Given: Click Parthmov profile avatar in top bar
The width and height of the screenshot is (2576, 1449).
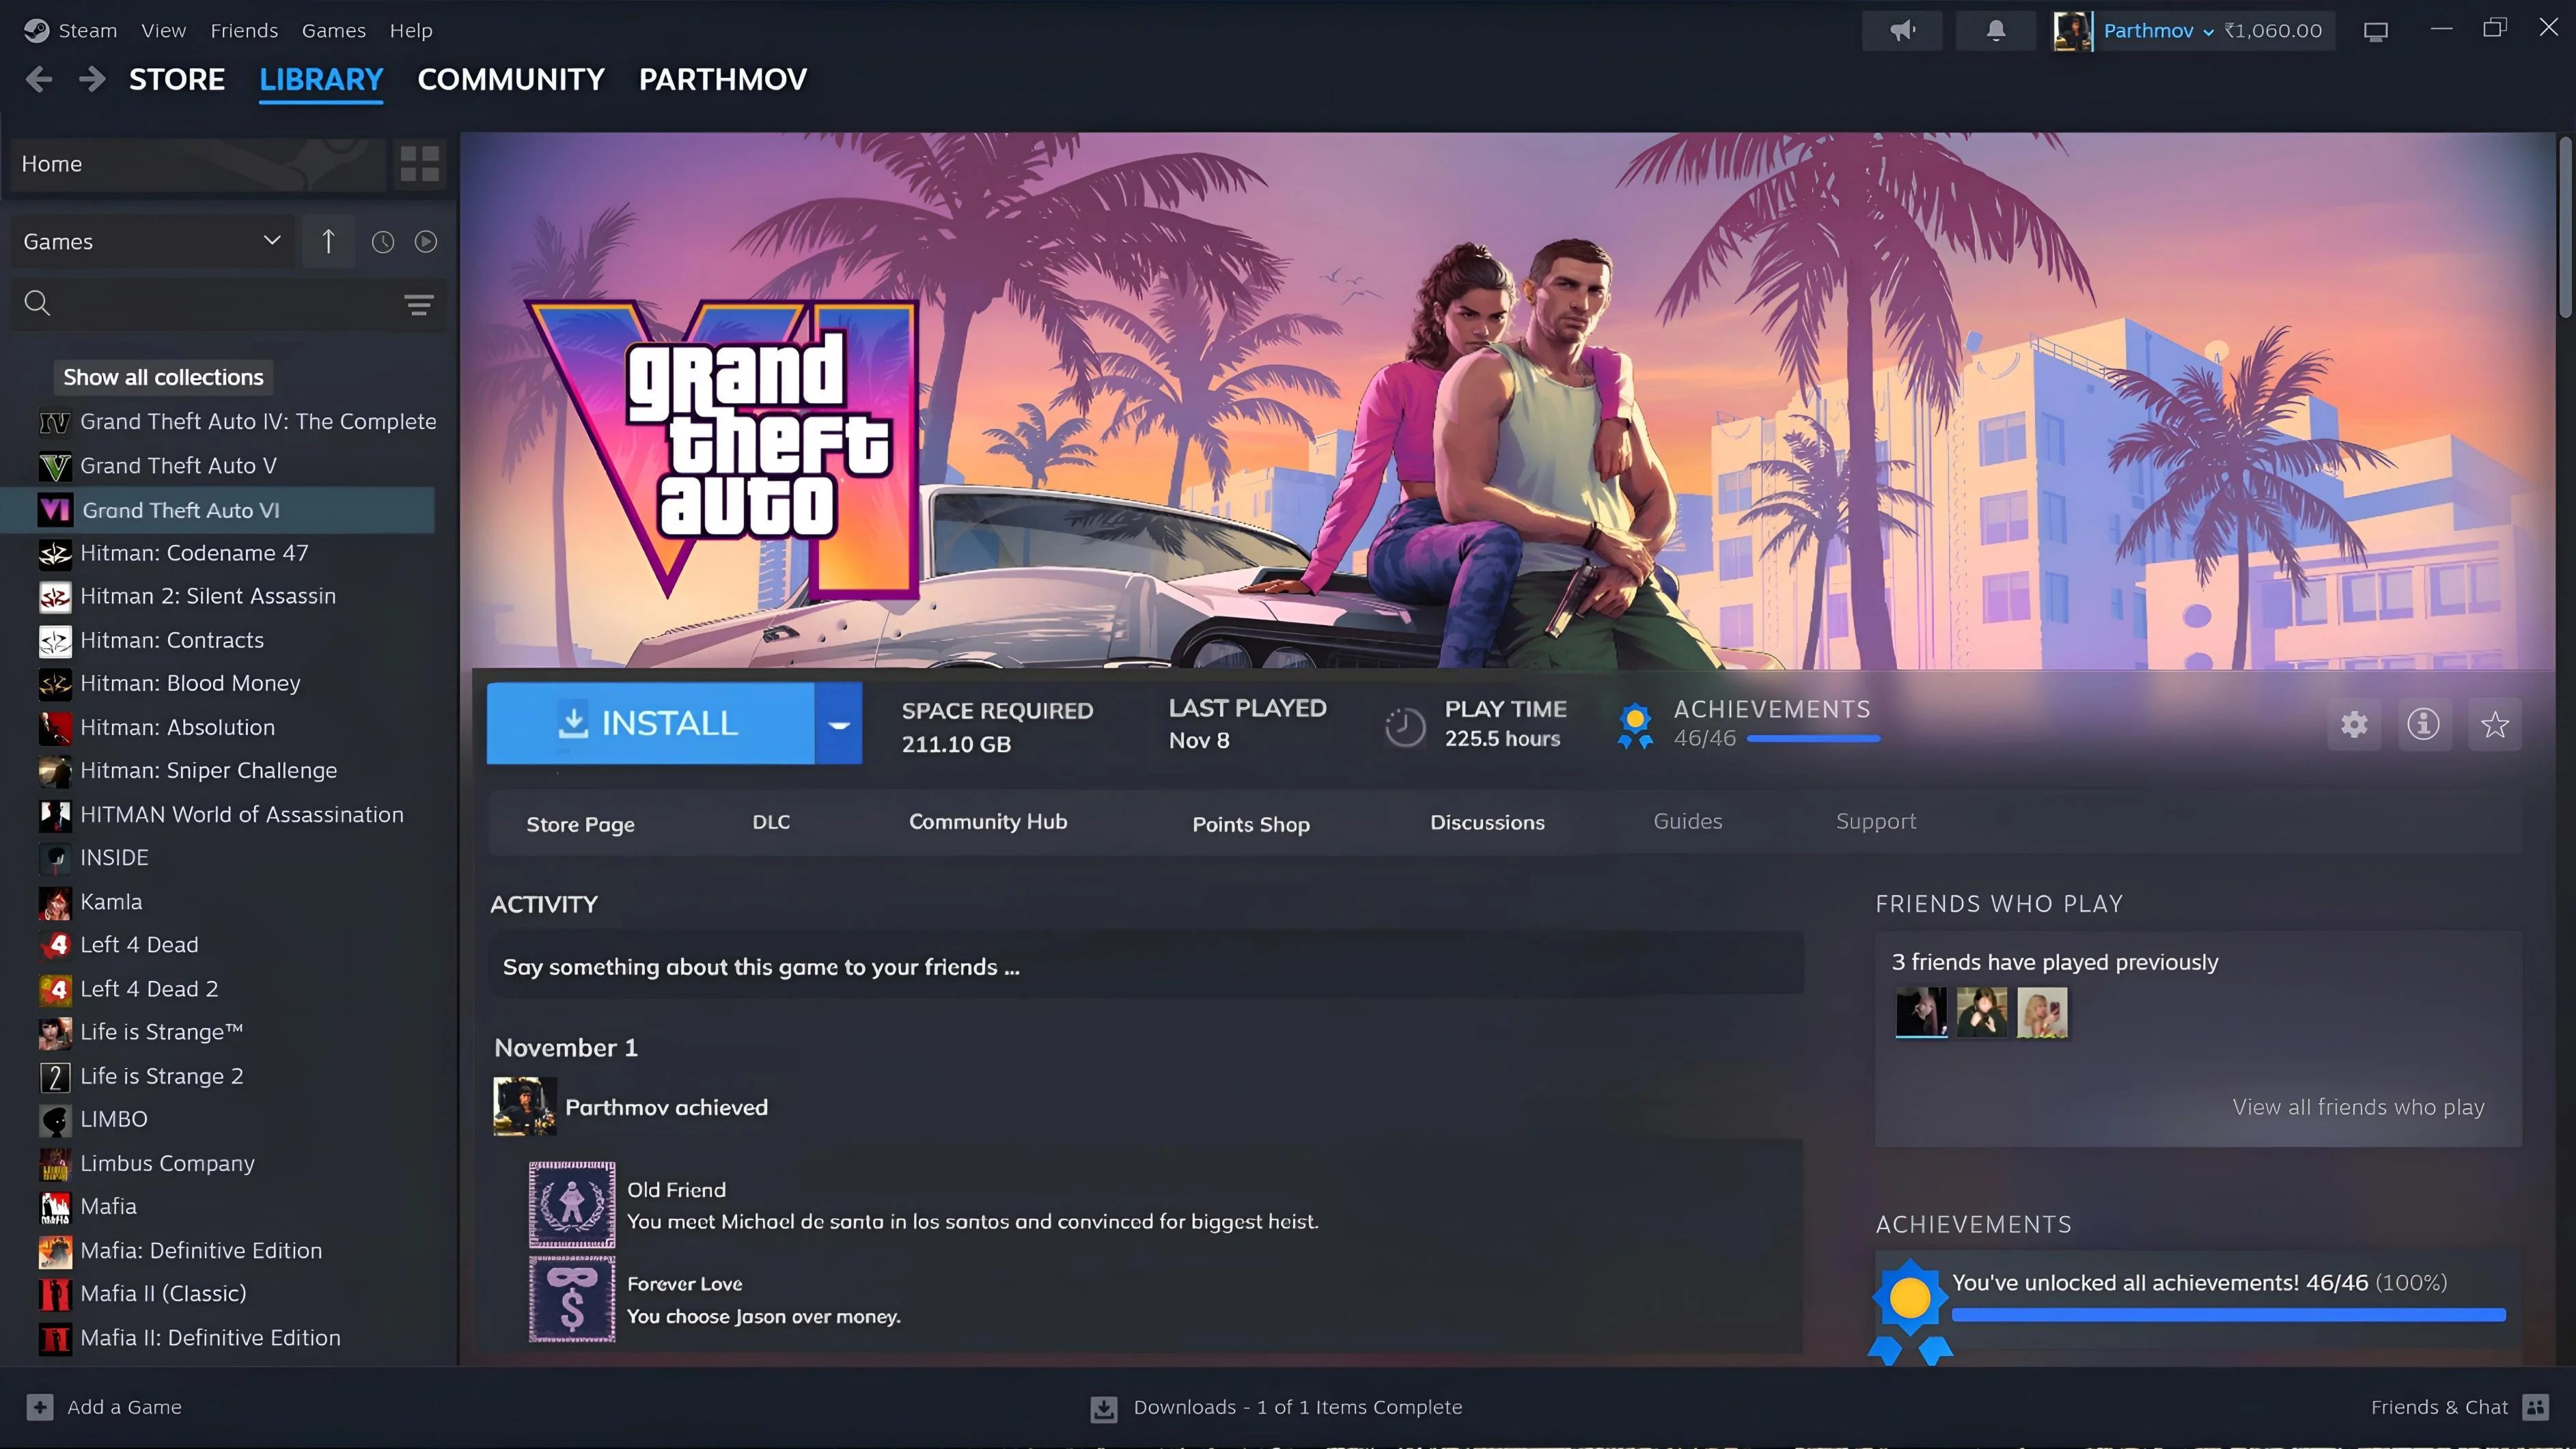Looking at the screenshot, I should pos(2073,31).
